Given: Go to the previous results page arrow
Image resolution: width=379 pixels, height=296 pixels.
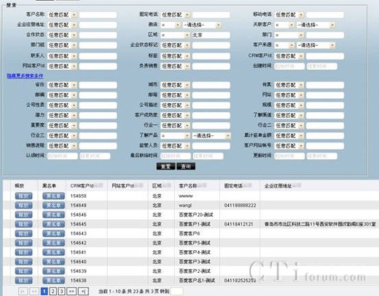Looking at the screenshot, I should pos(34,291).
